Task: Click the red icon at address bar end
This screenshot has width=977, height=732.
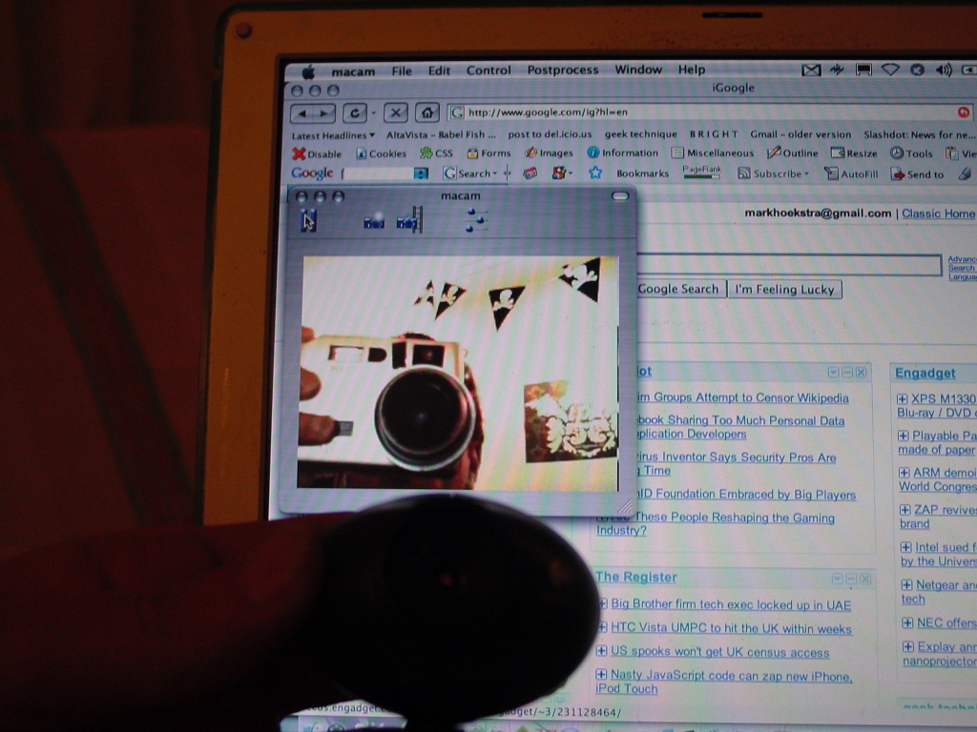Action: pos(964,112)
